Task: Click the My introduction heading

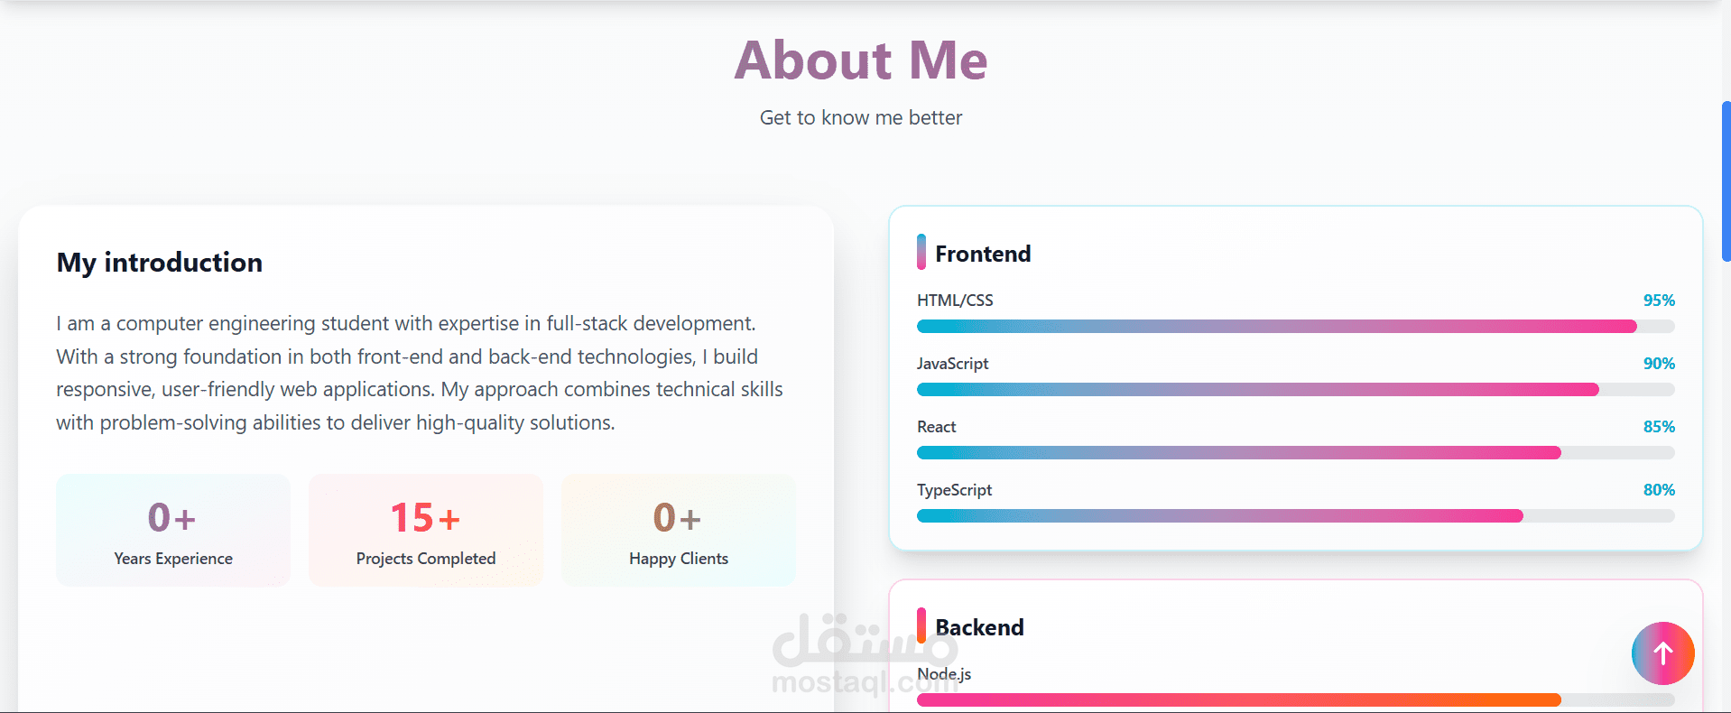Action: 160,263
